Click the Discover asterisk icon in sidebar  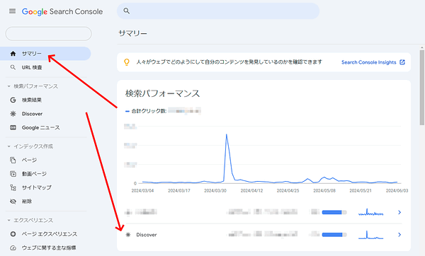coord(13,114)
